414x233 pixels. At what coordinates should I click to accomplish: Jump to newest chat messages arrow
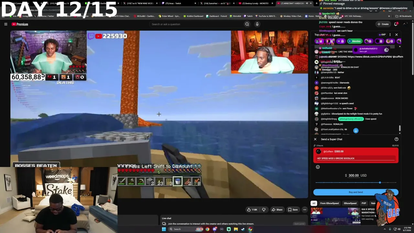(356, 130)
